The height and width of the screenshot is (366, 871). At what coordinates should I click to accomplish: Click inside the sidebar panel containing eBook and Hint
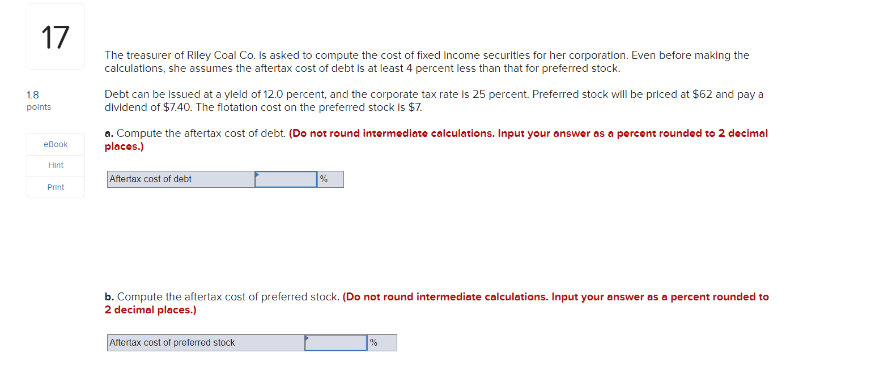pos(55,165)
